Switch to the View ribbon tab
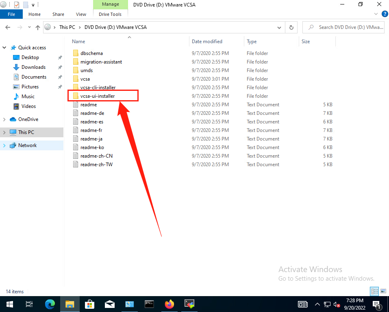389x312 pixels. 81,14
